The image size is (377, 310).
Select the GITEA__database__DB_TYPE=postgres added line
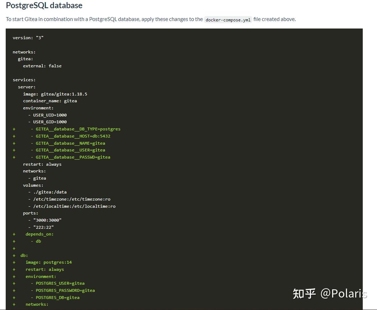[x=78, y=129]
